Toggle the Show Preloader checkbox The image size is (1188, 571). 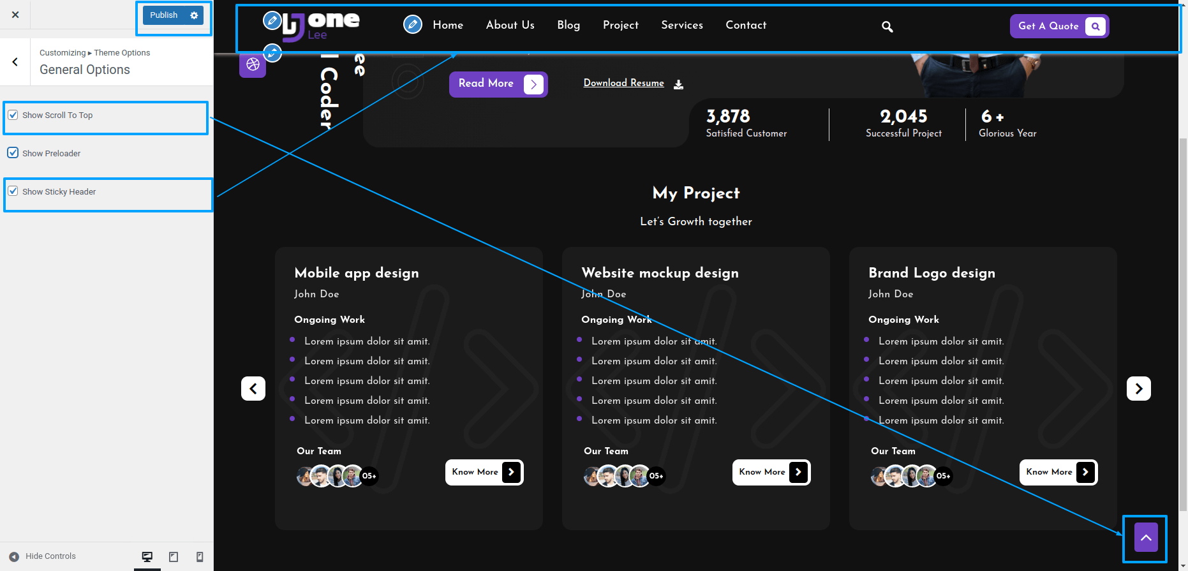click(x=13, y=153)
